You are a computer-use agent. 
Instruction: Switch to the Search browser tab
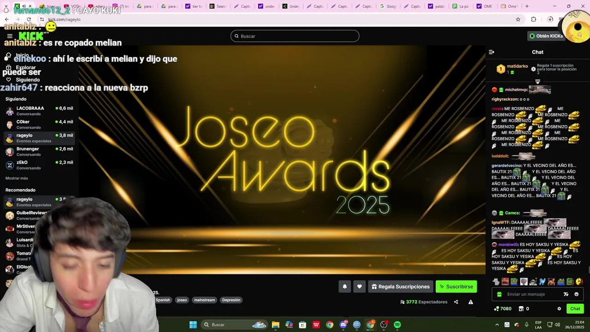click(x=218, y=6)
